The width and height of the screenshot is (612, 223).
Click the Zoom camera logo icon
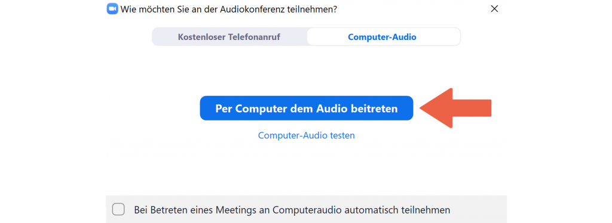pyautogui.click(x=112, y=9)
